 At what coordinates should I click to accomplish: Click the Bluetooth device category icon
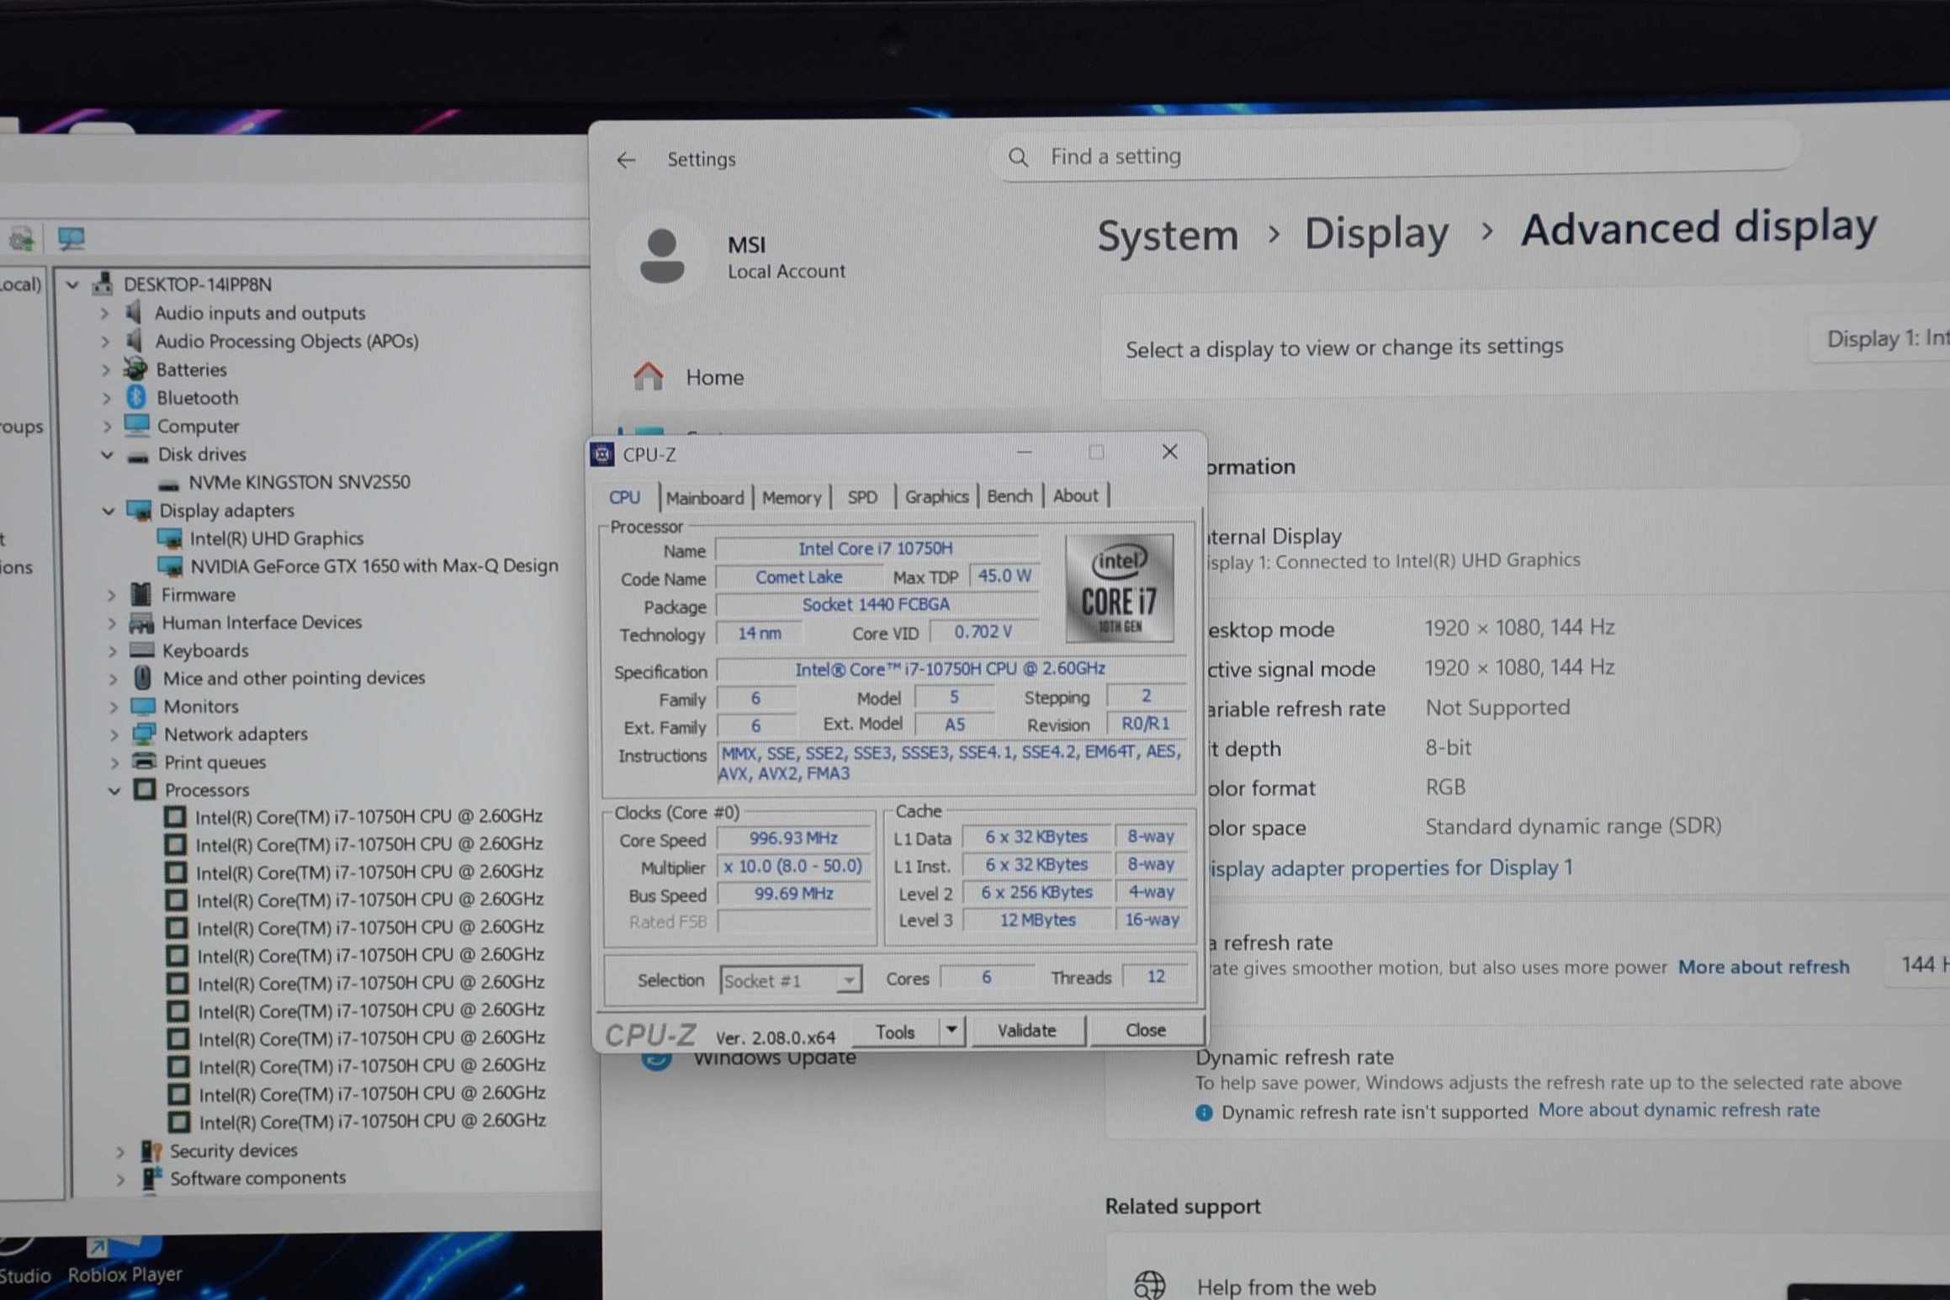coord(135,397)
